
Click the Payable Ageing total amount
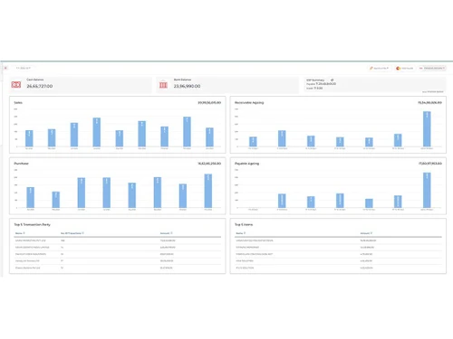(x=430, y=164)
